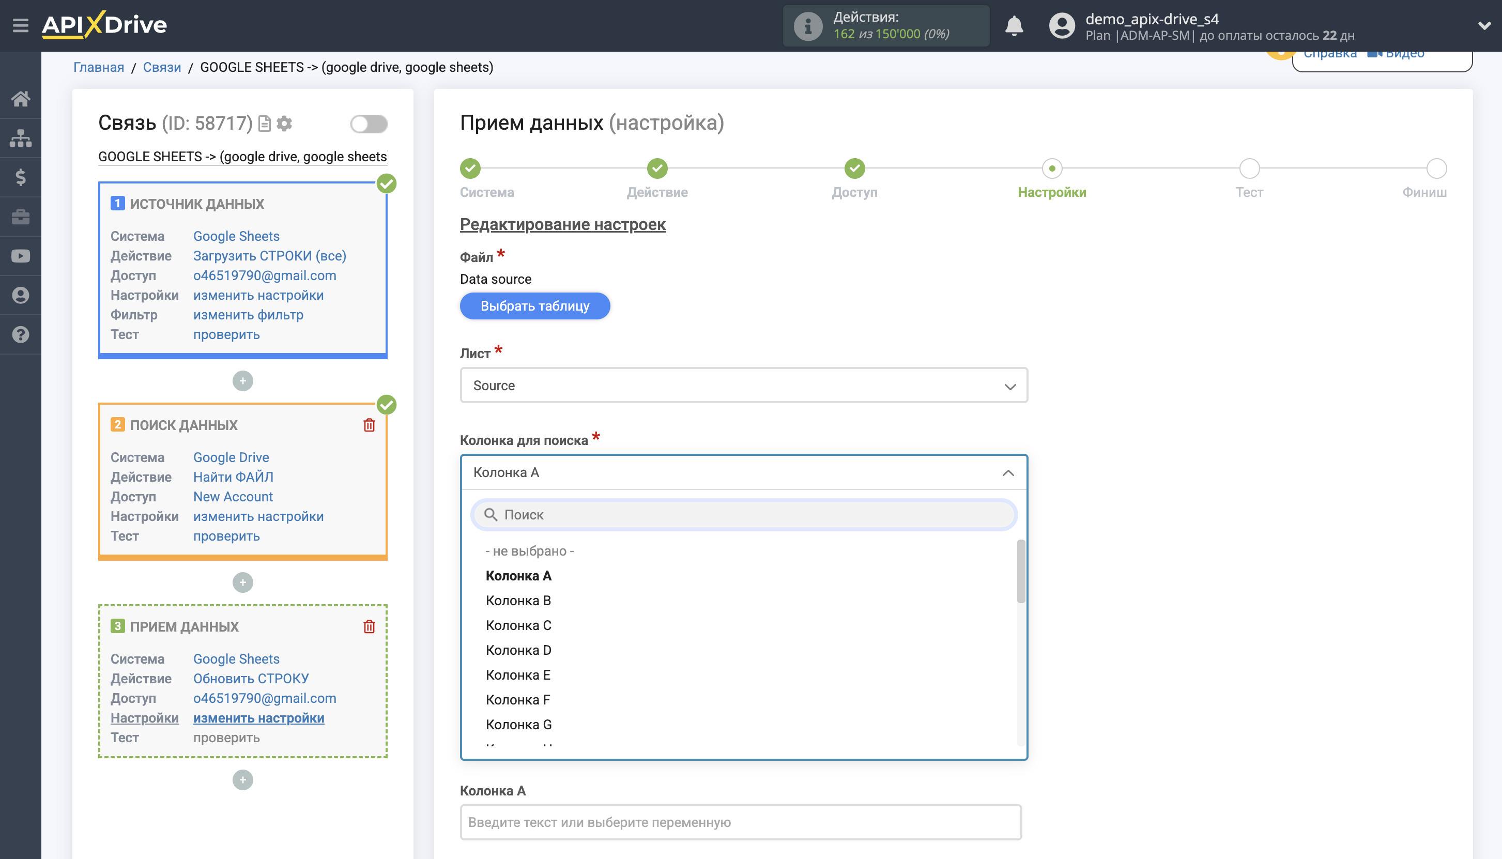
Task: Open connection settings gear icon
Action: tap(284, 124)
